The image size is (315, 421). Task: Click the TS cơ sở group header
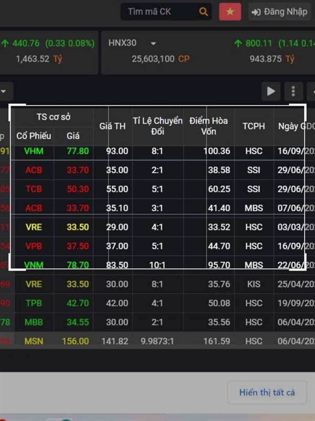[54, 117]
